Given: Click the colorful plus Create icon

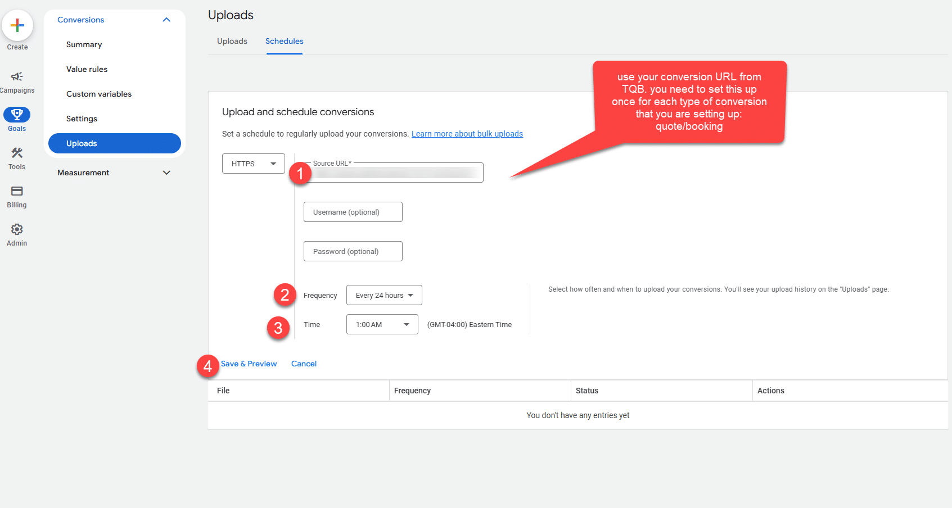Looking at the screenshot, I should (x=17, y=25).
